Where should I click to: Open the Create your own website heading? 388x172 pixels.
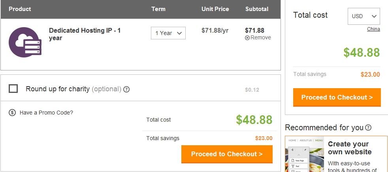(x=350, y=148)
